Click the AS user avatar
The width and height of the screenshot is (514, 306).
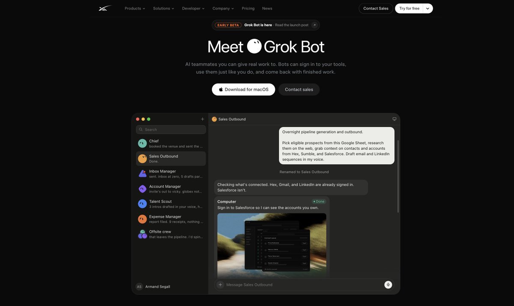point(139,287)
